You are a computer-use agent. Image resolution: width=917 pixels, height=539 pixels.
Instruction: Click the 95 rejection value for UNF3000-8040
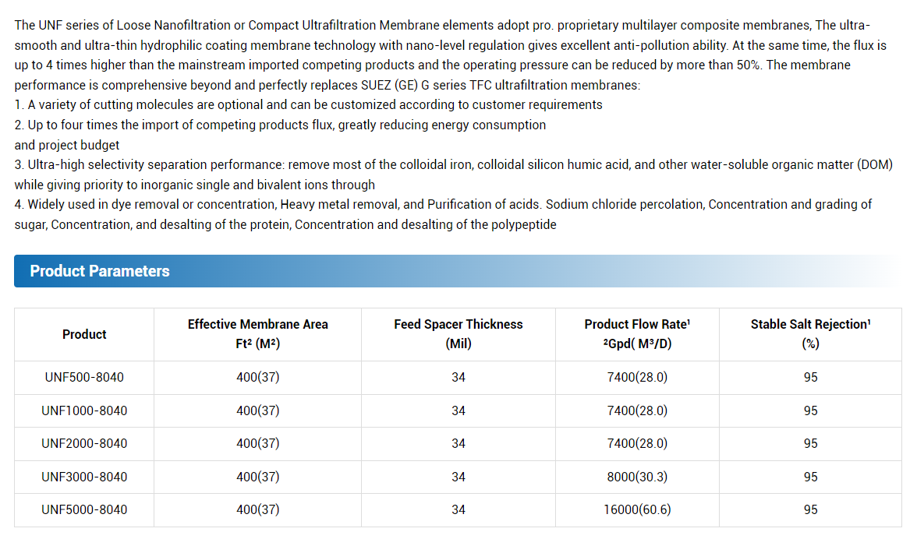pos(811,477)
